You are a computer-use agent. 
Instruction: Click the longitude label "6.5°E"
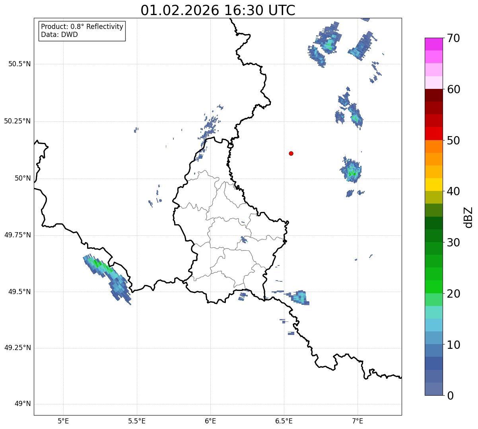[284, 421]
